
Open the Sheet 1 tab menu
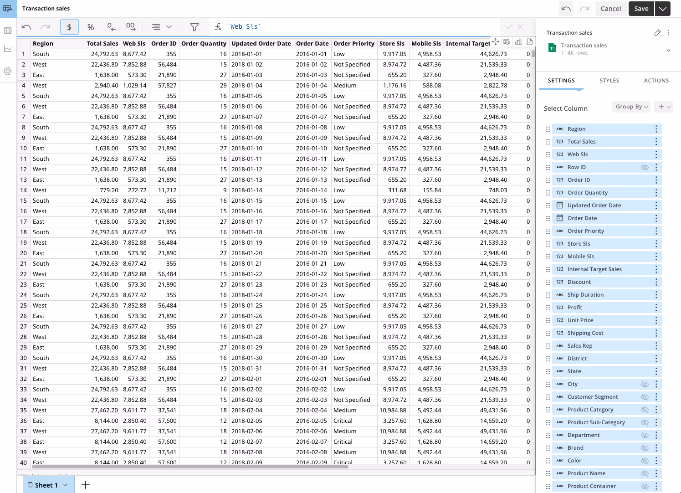(x=65, y=485)
